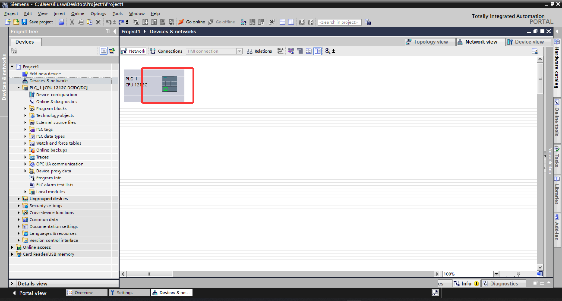The height and width of the screenshot is (301, 562).
Task: Click the Upload from device icon
Action: coord(154,22)
